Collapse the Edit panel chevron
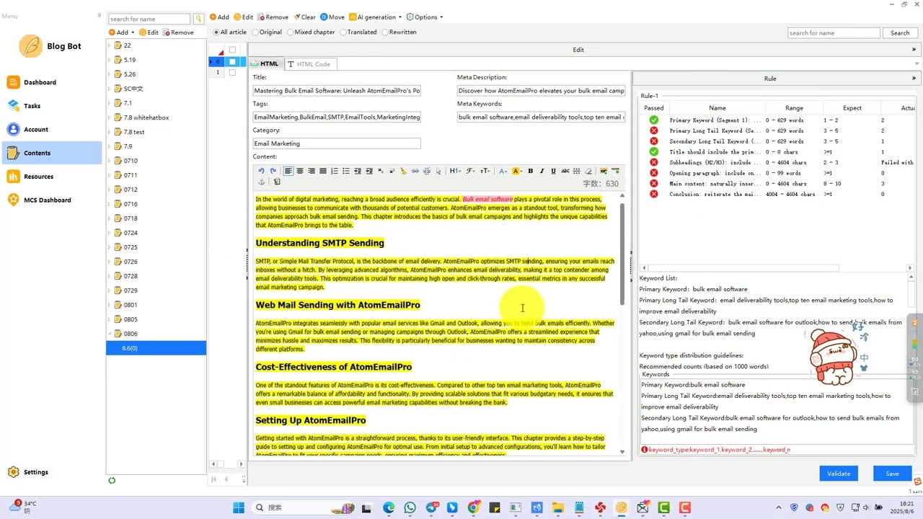 [914, 50]
